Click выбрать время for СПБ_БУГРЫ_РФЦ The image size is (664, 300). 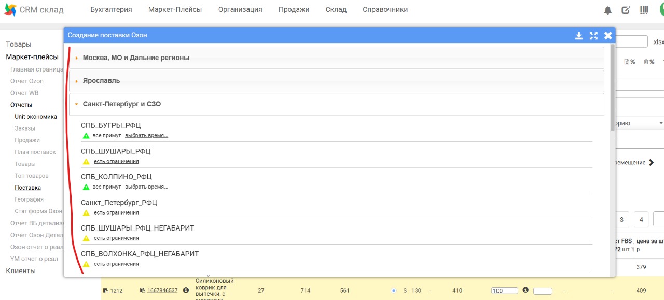[x=146, y=136]
